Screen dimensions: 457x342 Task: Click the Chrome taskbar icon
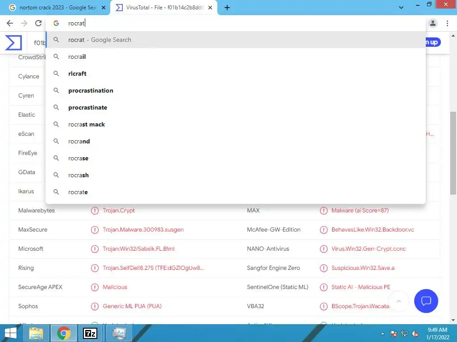[63, 333]
